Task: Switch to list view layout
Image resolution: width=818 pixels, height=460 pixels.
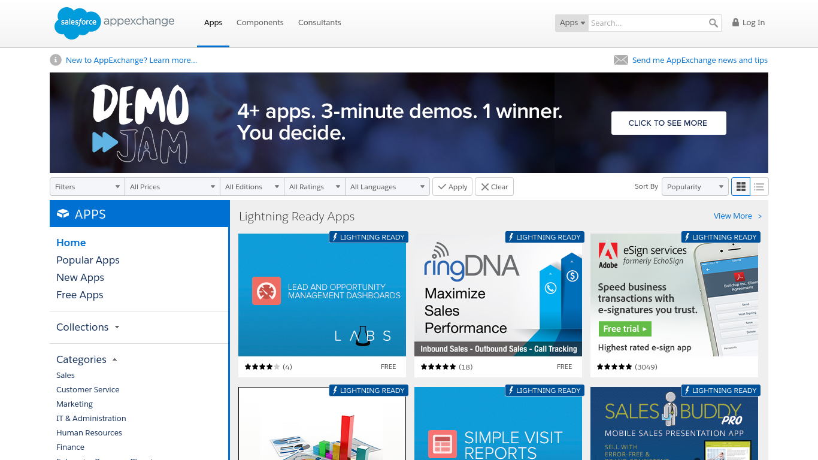Action: (759, 187)
